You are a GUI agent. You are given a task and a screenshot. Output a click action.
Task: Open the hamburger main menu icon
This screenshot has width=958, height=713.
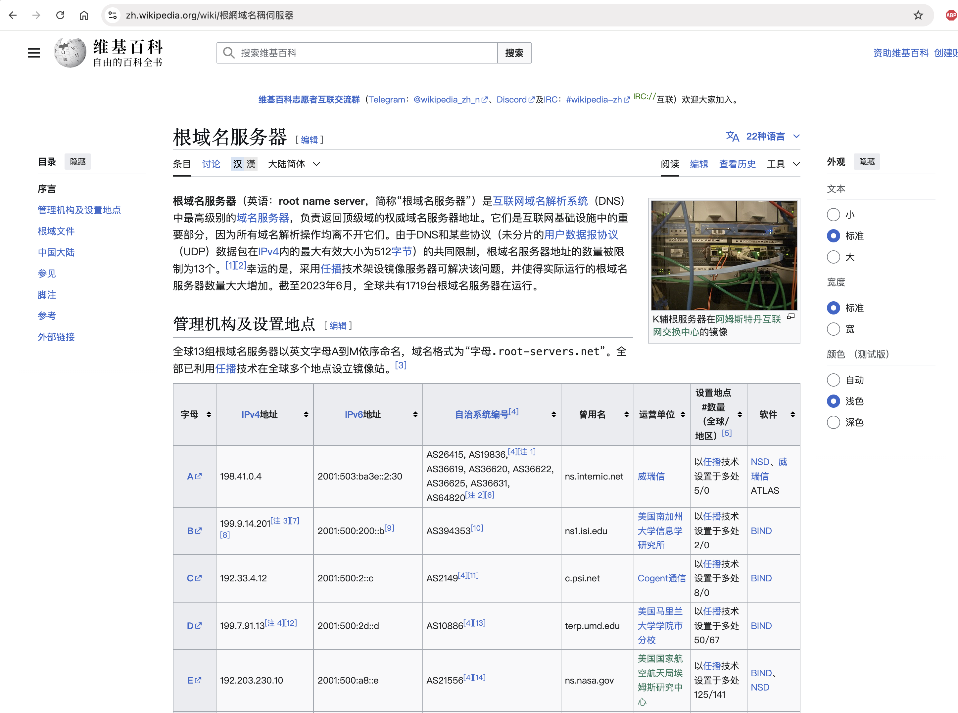point(33,53)
